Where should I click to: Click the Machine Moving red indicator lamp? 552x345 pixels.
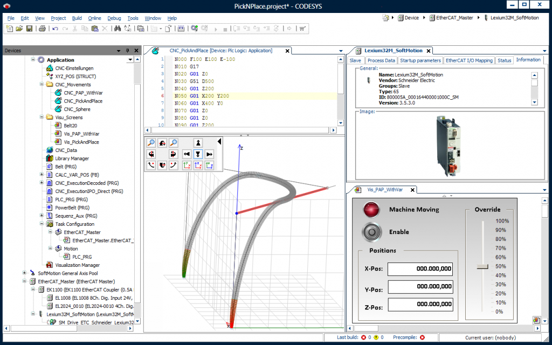[371, 210]
